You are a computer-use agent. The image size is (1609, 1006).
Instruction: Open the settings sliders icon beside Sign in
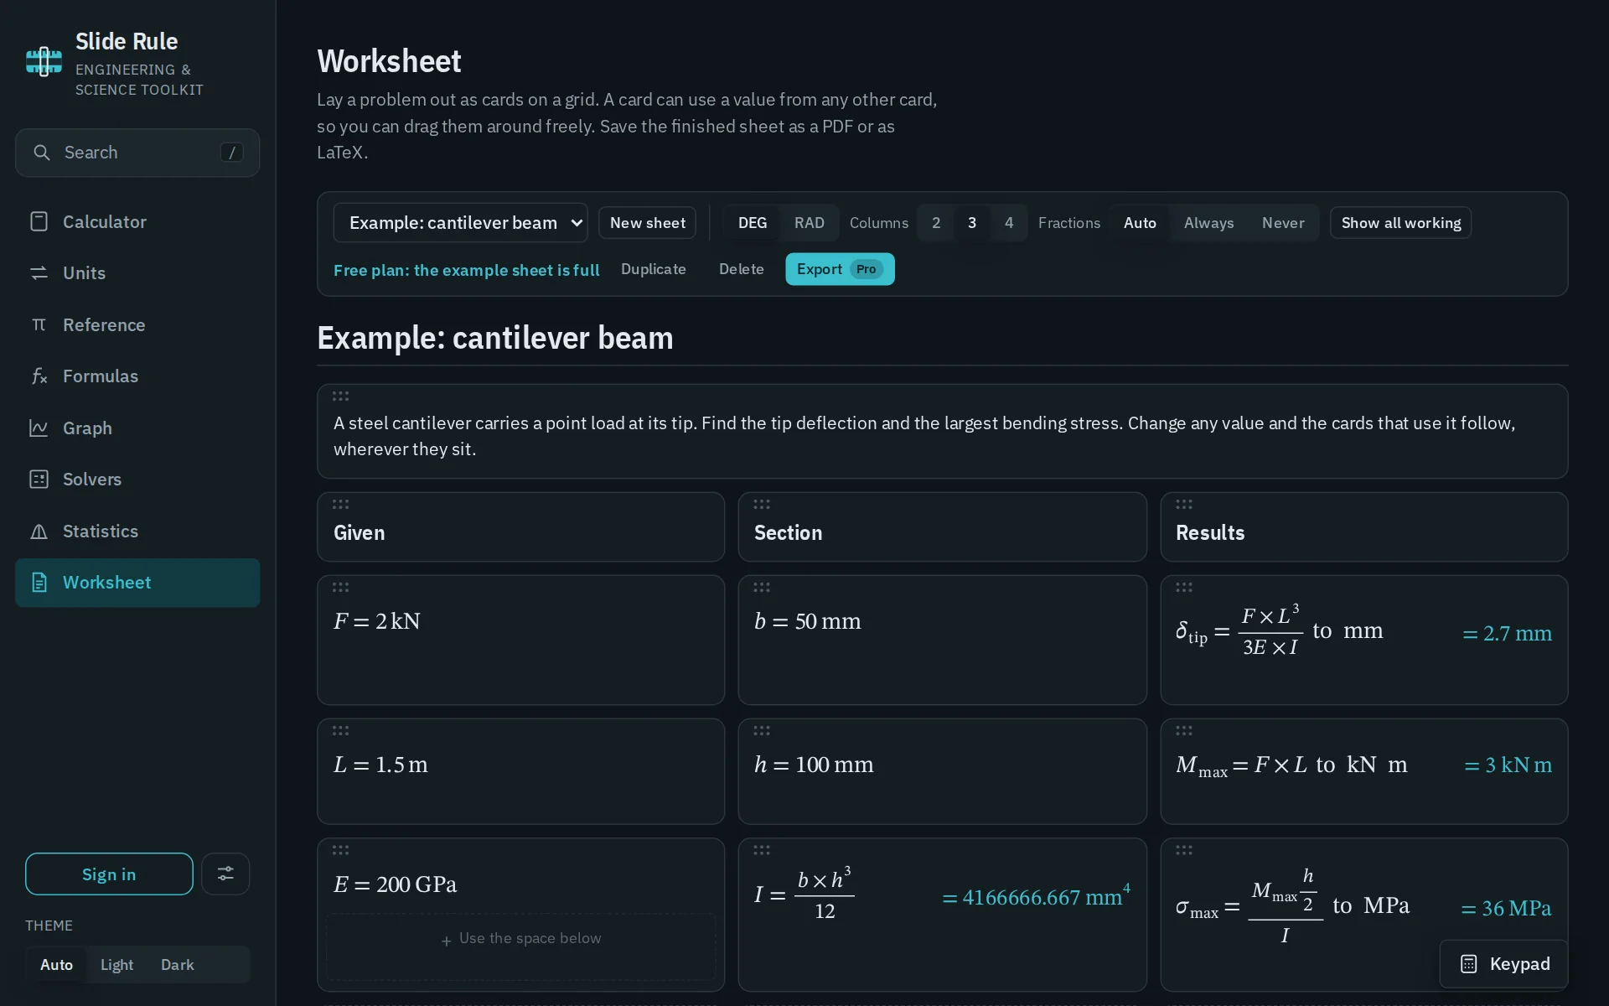click(225, 874)
